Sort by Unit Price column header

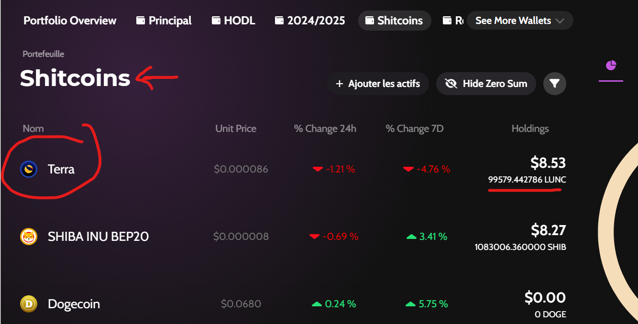coord(236,129)
